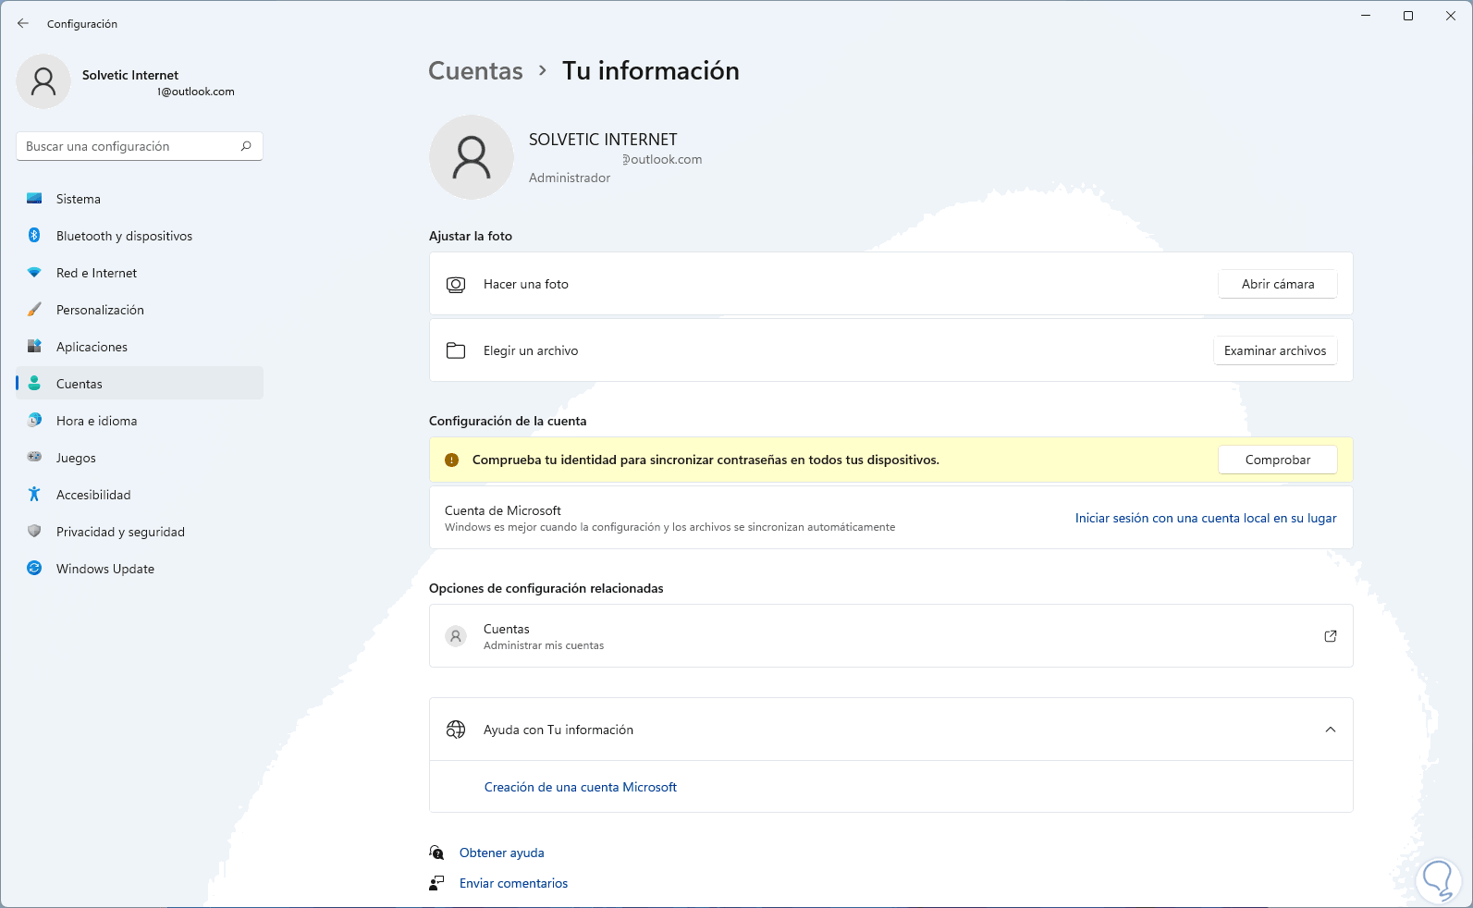Minimize the Configuración window
Image resolution: width=1473 pixels, height=908 pixels.
pos(1366,16)
